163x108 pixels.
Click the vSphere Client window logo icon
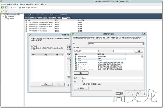click(1, 1)
